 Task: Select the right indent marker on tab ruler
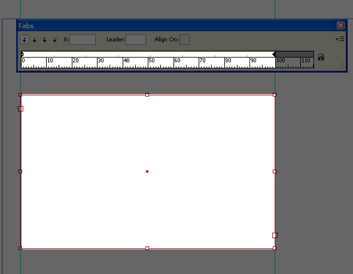[x=274, y=54]
